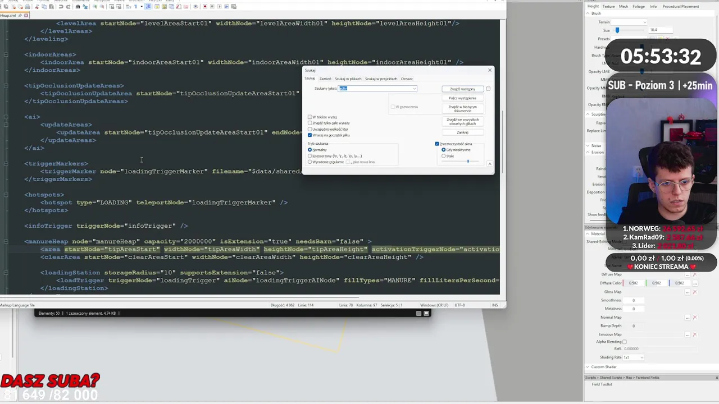Click the Zoom Out toolbar icon
Screen dimensions: 719x404
(x=102, y=7)
